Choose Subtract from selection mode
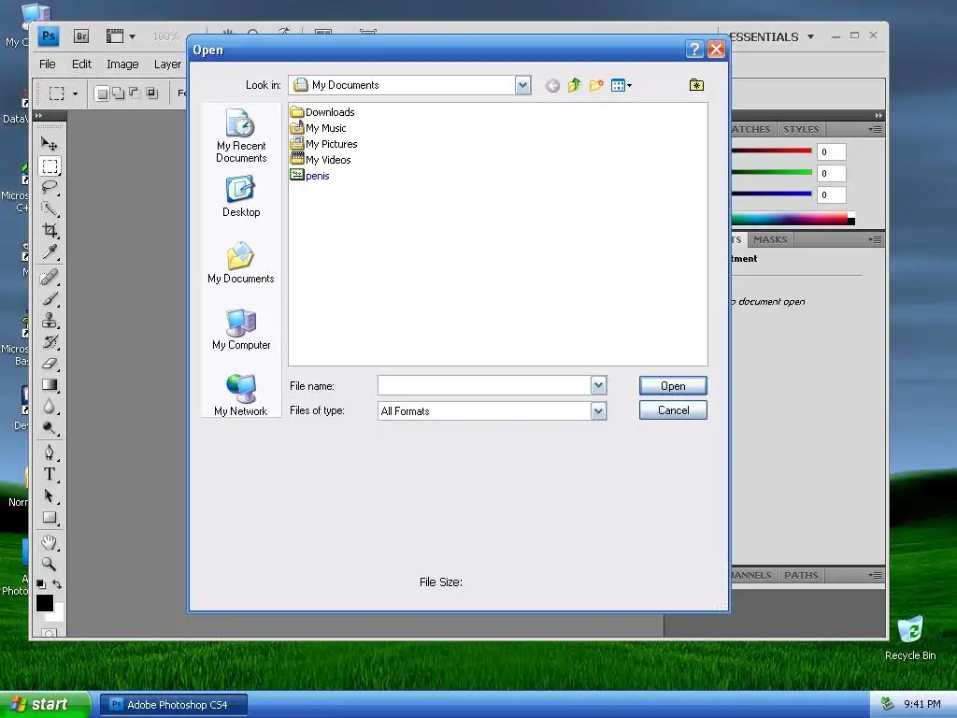Viewport: 957px width, 718px height. point(135,93)
